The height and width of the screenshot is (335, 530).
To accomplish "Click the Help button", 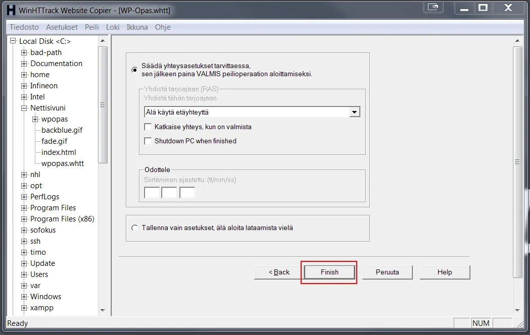I will point(445,272).
